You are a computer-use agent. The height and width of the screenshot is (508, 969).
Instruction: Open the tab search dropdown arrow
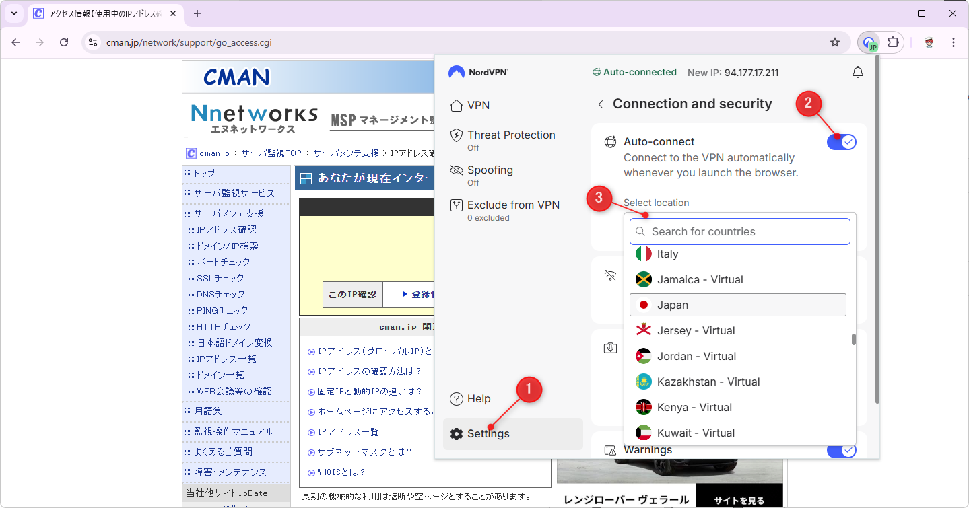[14, 13]
